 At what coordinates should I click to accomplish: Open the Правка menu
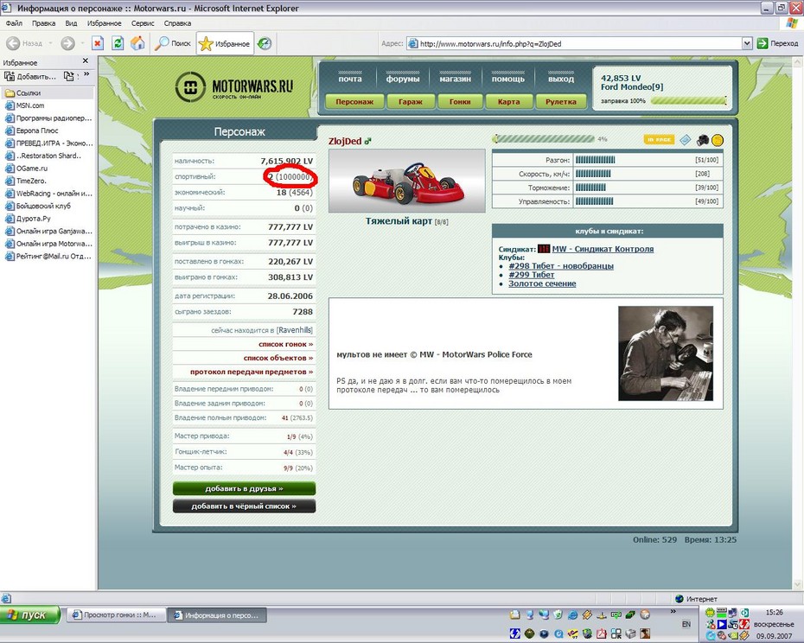coord(43,23)
